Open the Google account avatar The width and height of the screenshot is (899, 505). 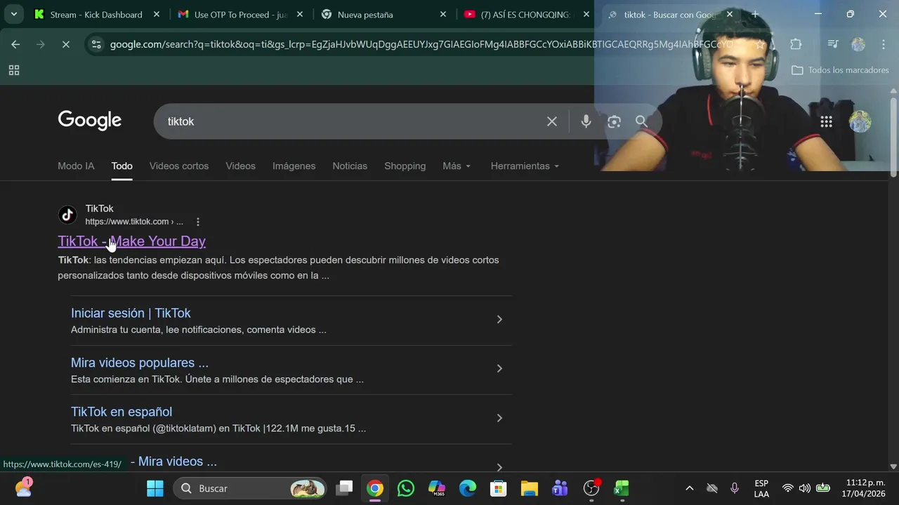860,121
